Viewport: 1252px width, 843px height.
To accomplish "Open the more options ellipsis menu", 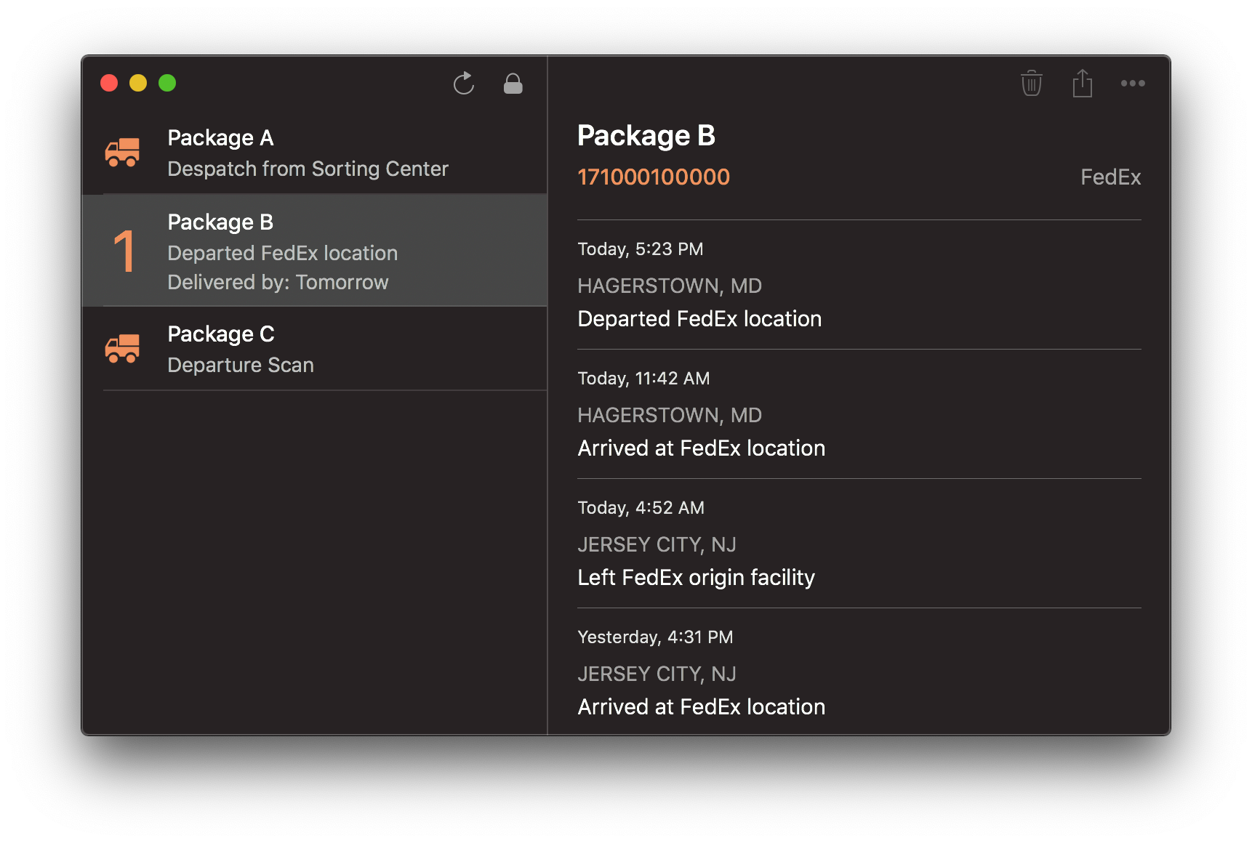I will click(1132, 84).
